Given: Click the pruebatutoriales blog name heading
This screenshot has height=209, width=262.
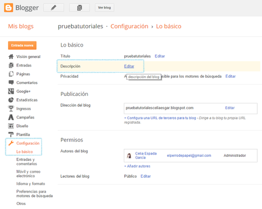Looking at the screenshot, I should [80, 26].
